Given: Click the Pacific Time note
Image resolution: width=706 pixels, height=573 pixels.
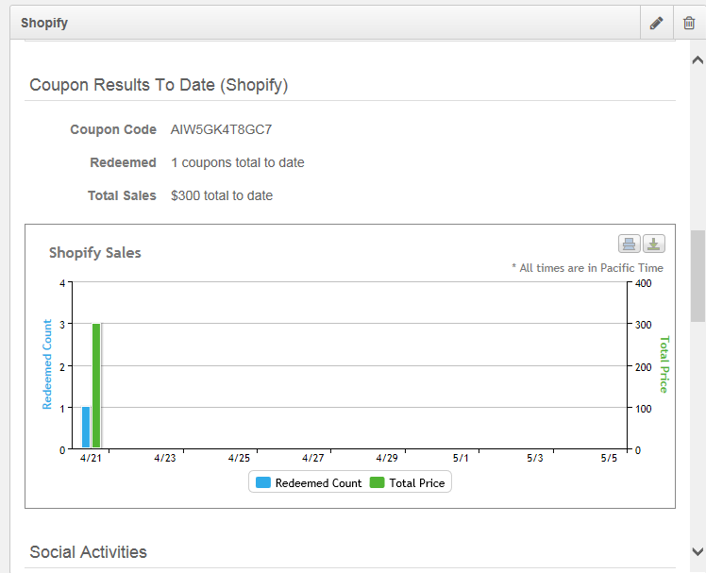Looking at the screenshot, I should 588,268.
